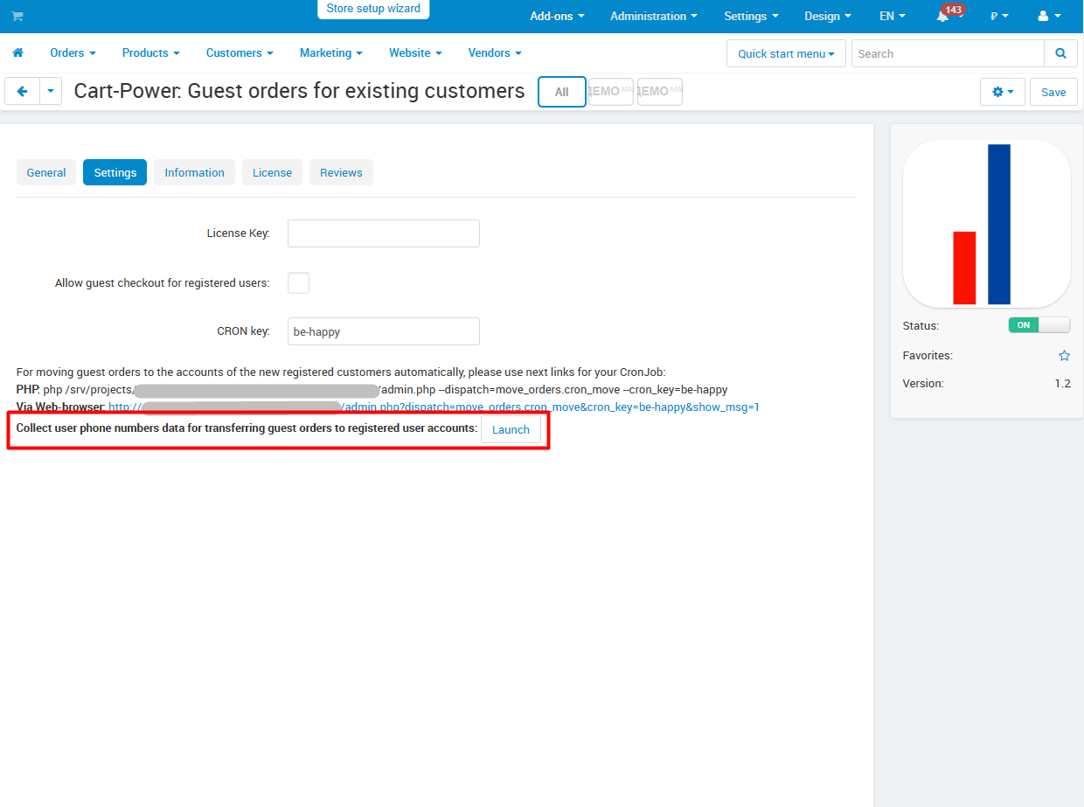Click the Version 1.2 value
Screen dimensions: 1084x807
pos(1062,383)
